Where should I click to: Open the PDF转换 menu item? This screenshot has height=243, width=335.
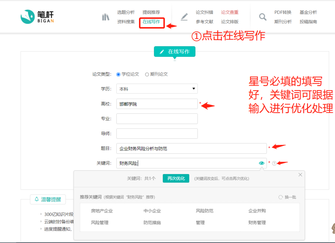pos(283,12)
